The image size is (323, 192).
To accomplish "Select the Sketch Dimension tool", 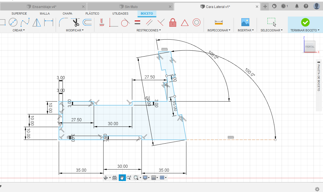I will [49, 22].
